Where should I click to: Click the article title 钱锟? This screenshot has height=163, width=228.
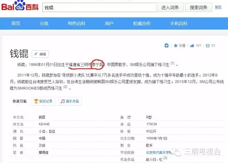19,54
